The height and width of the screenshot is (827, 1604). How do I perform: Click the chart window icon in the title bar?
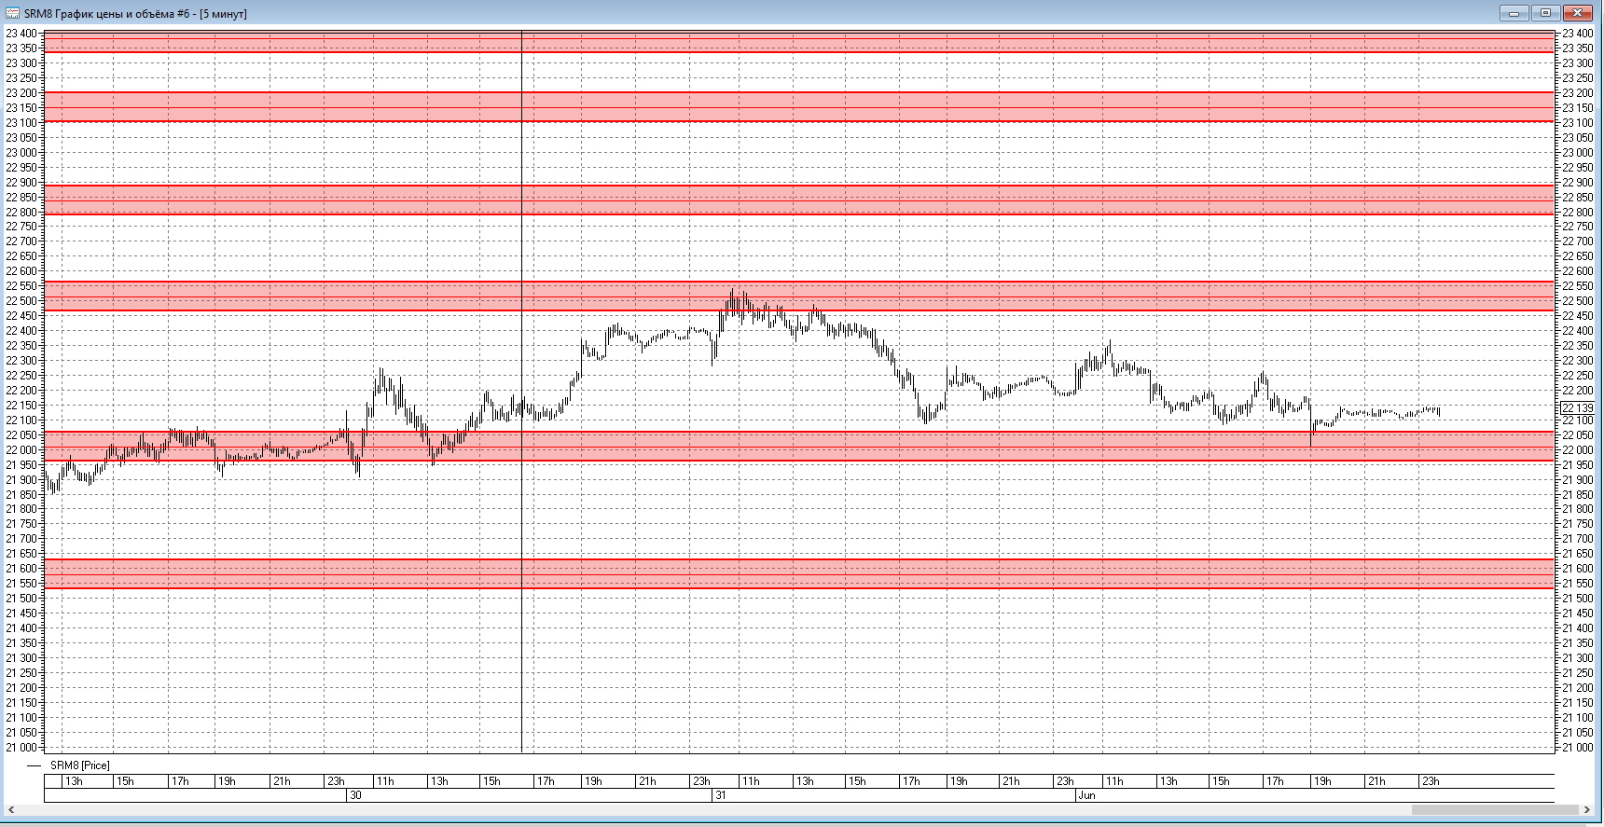[13, 13]
